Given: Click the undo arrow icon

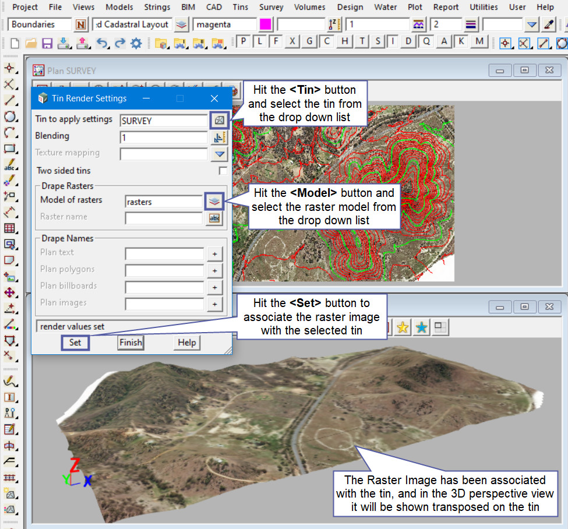Looking at the screenshot, I should (x=102, y=43).
